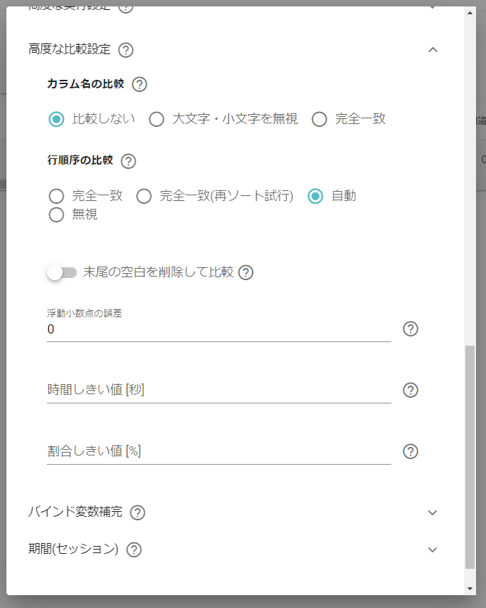Open help icon beside 期間(セッション)
This screenshot has height=608, width=486.
pos(134,550)
